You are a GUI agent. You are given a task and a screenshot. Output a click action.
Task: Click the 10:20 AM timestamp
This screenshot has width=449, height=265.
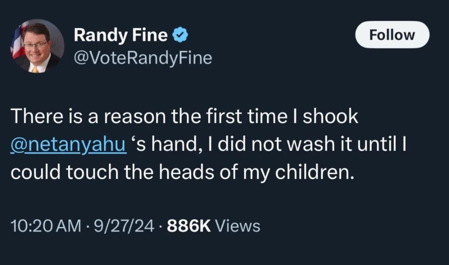point(45,226)
